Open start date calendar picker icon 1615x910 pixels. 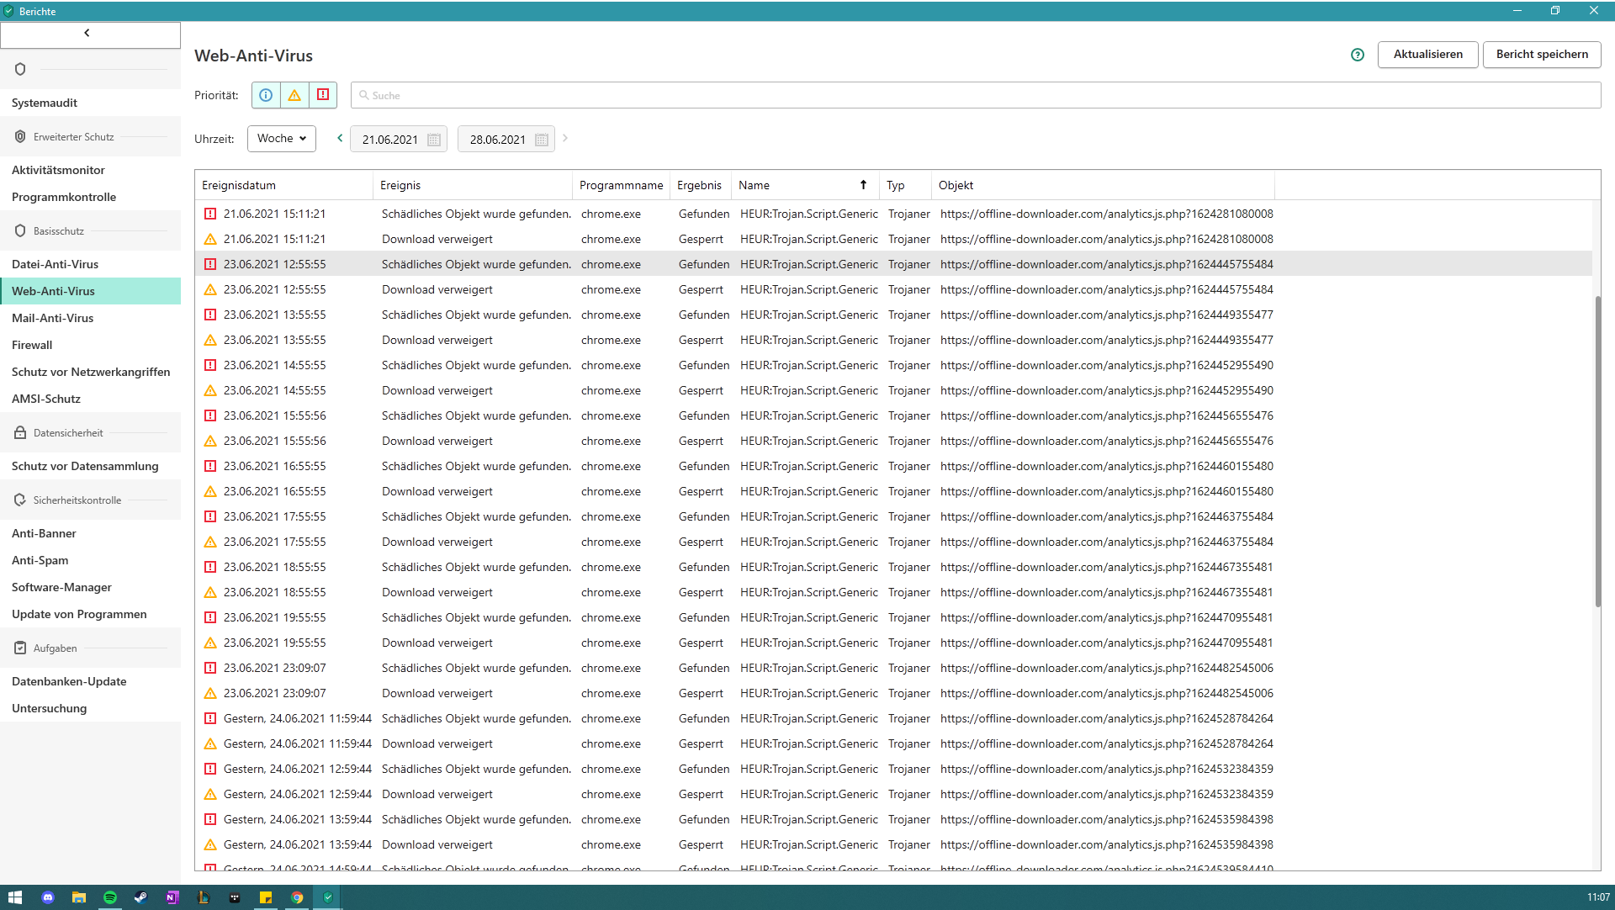point(434,140)
